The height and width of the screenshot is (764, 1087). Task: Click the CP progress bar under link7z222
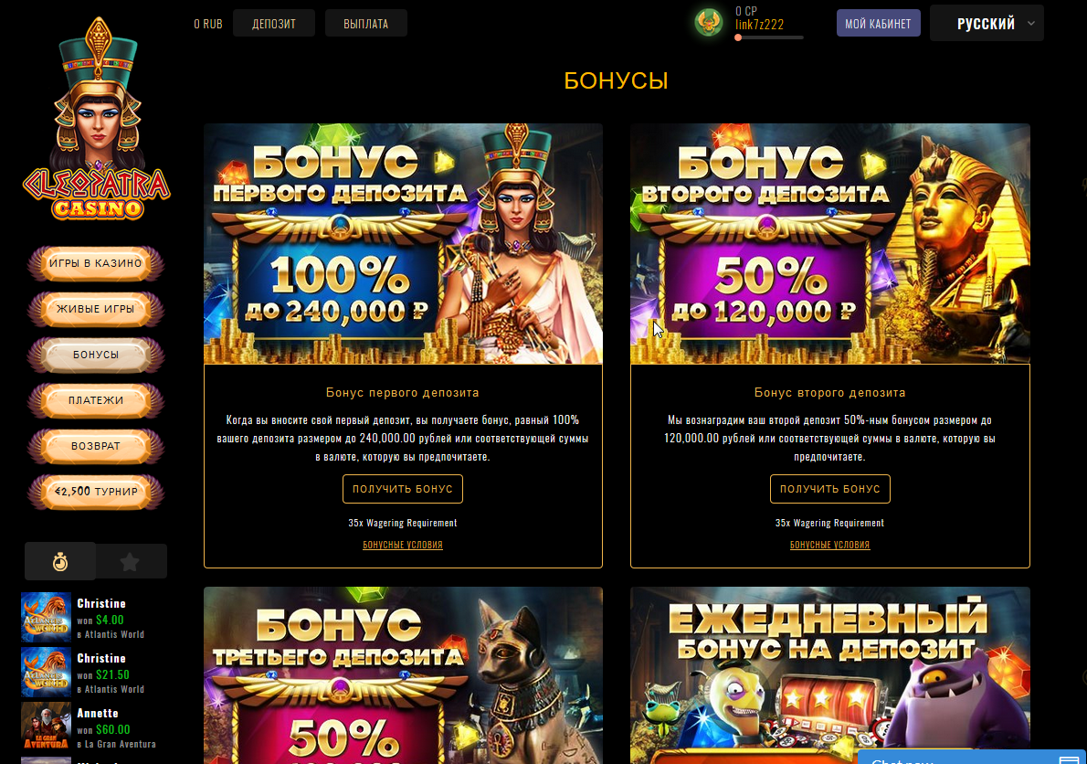[769, 37]
